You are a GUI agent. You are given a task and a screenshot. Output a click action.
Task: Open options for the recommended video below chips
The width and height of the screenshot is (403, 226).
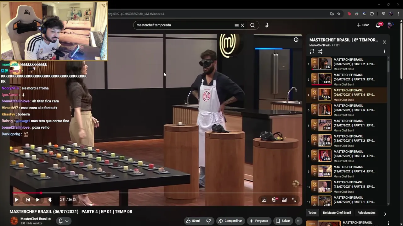click(x=388, y=223)
